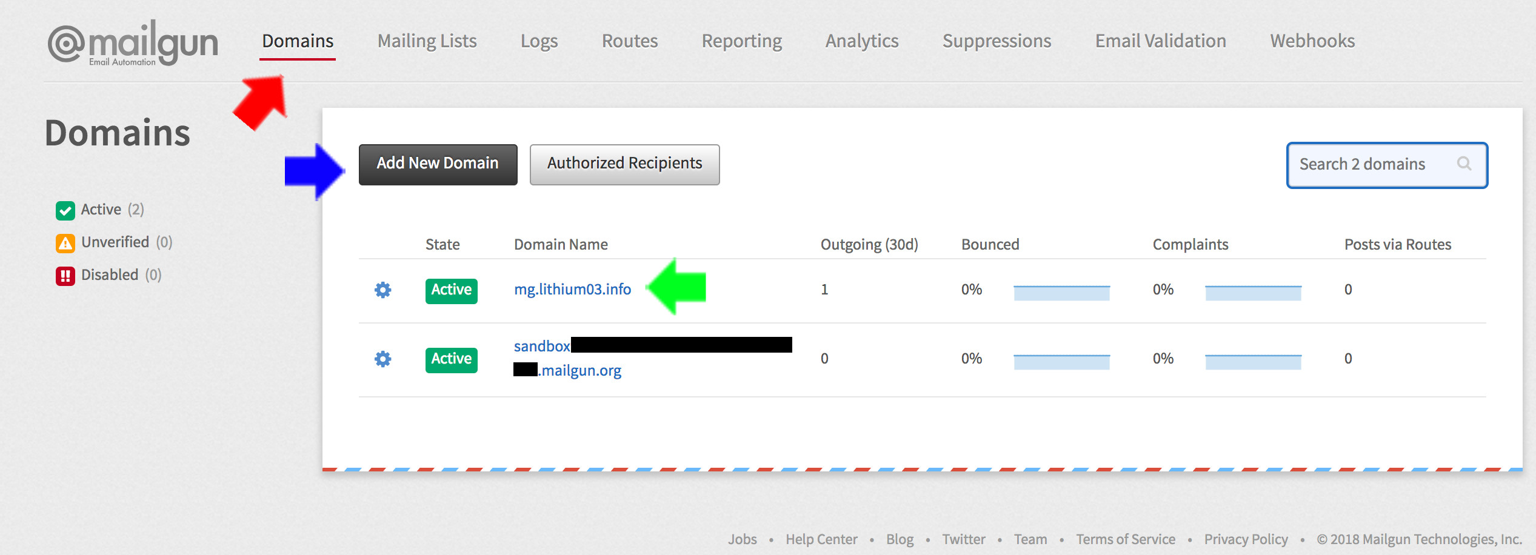Open the sandbox mailgun.org domain link

580,370
